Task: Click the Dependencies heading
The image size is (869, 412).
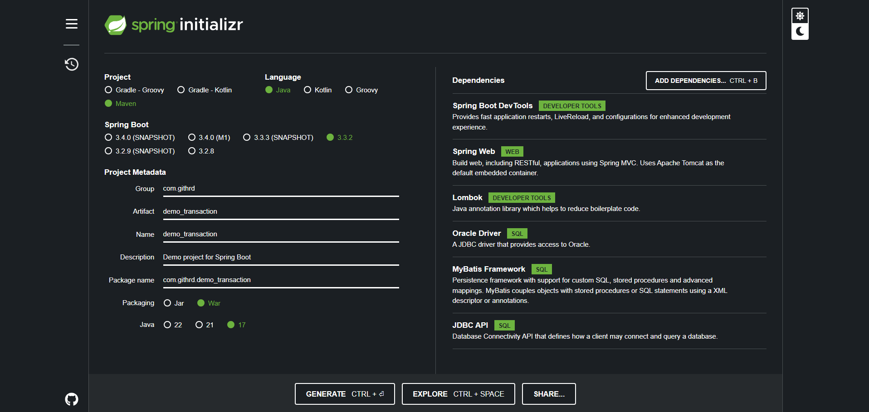Action: [478, 80]
